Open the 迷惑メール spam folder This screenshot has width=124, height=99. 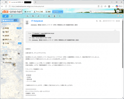[7, 39]
